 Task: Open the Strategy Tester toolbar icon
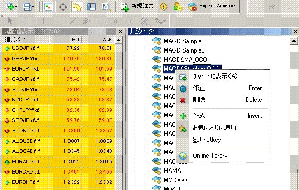tap(106, 7)
